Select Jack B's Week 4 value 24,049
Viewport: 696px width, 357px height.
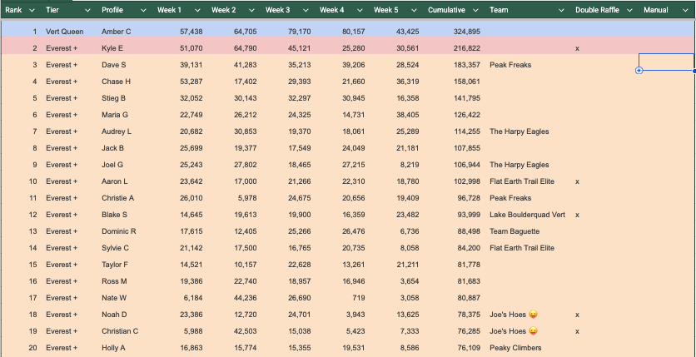point(353,148)
